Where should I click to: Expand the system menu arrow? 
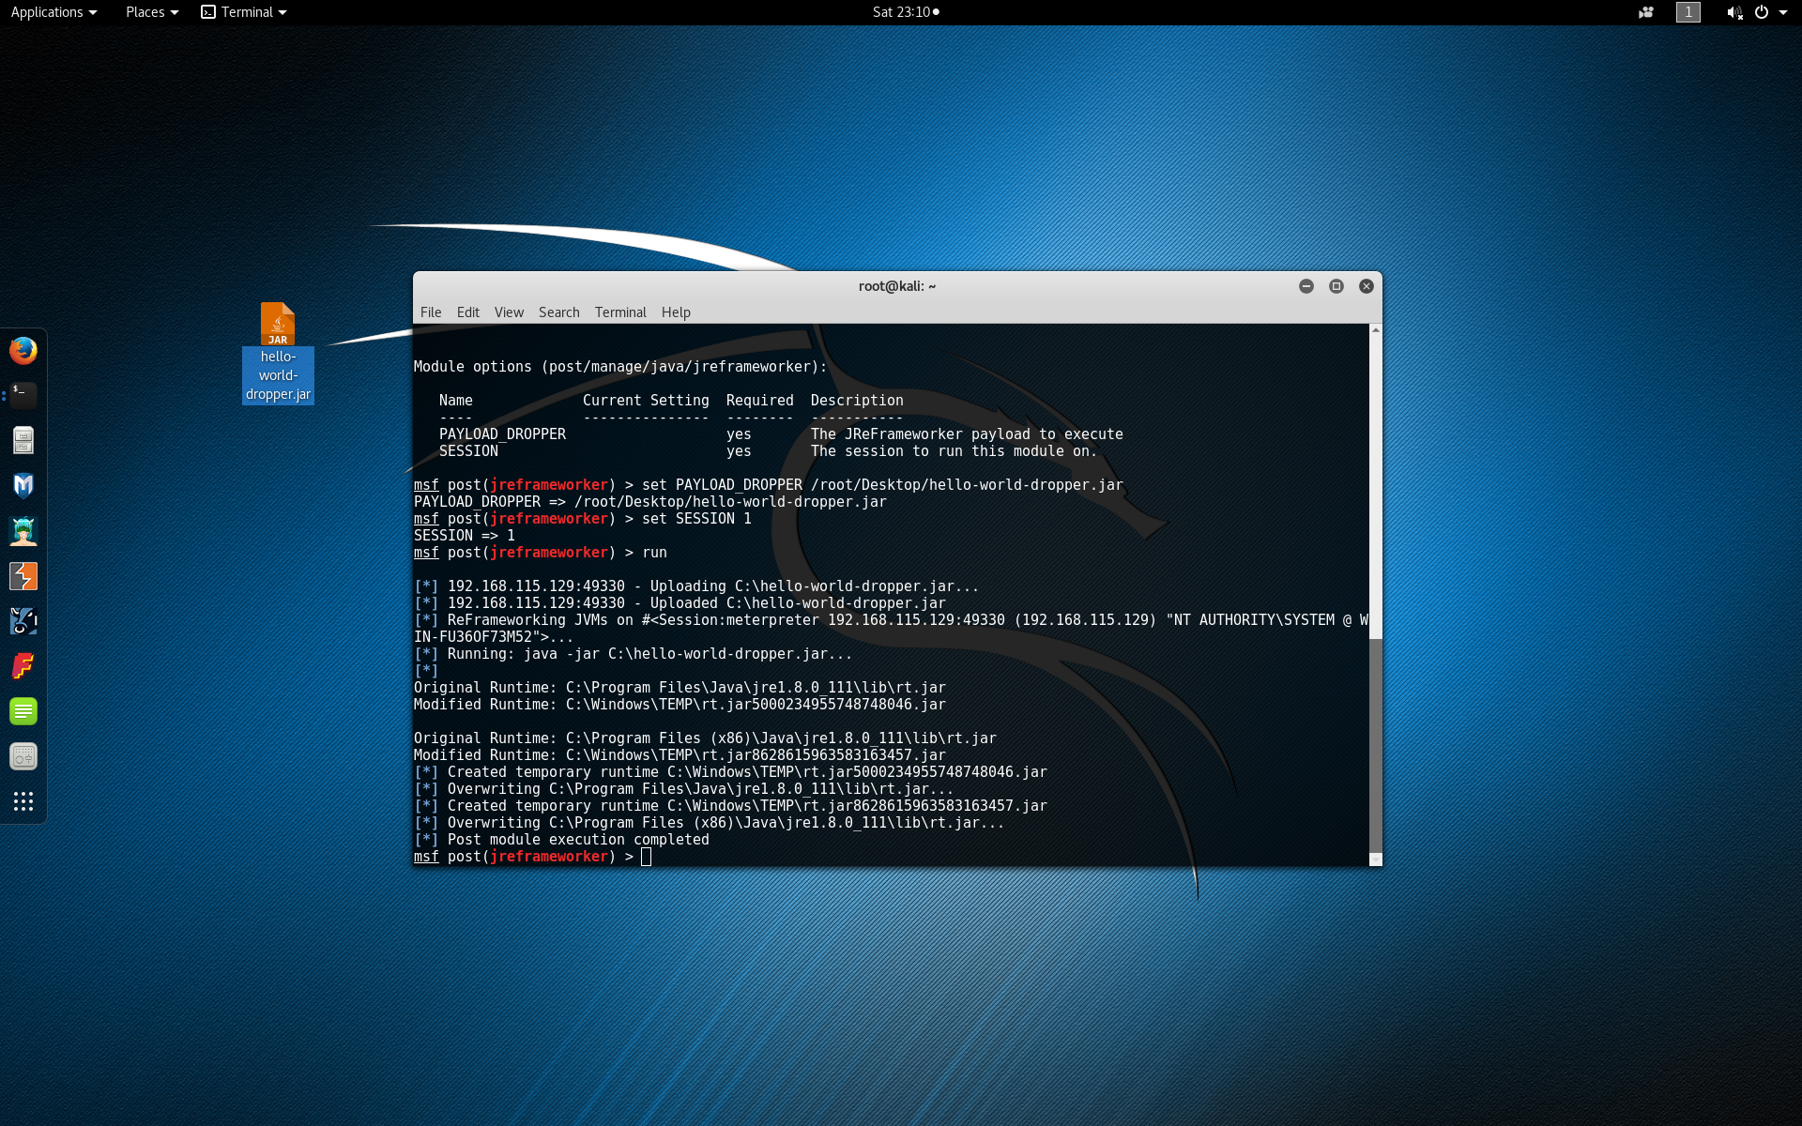point(1783,12)
